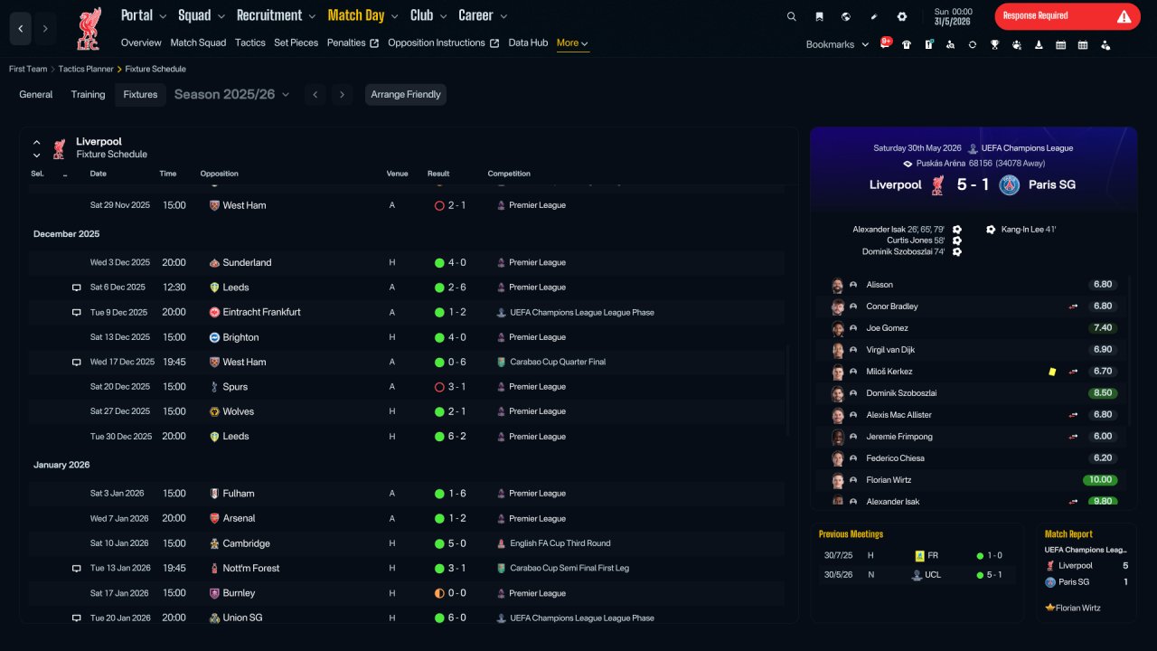Viewport: 1157px width, 651px height.
Task: Open Florian Wirtz in the player ratings list
Action: 889,480
